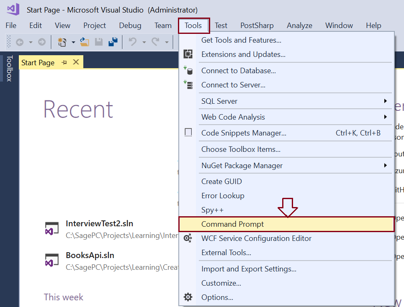This screenshot has height=307, width=404.
Task: Click the Redo toolbar icon
Action: pyautogui.click(x=155, y=42)
